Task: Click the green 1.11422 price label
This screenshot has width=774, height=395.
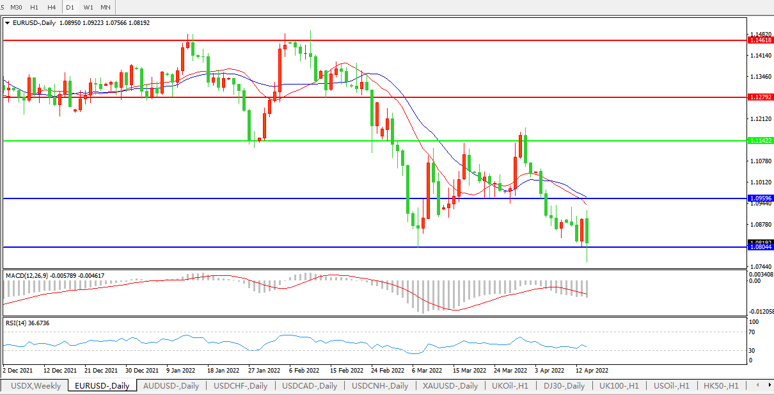Action: tap(761, 140)
